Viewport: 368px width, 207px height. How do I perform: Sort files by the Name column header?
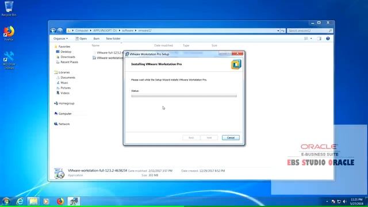[x=95, y=45]
